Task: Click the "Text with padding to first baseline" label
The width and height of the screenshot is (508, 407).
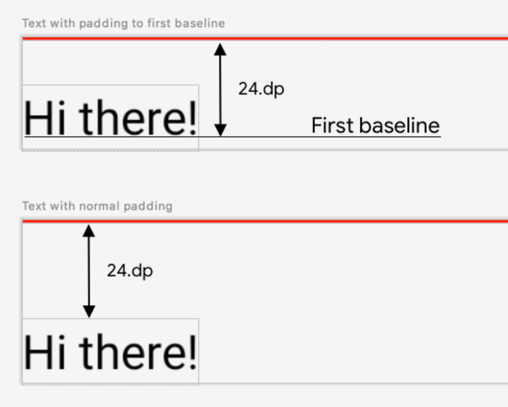Action: click(124, 23)
